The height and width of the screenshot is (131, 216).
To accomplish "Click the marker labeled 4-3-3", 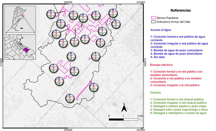I will [100, 42].
